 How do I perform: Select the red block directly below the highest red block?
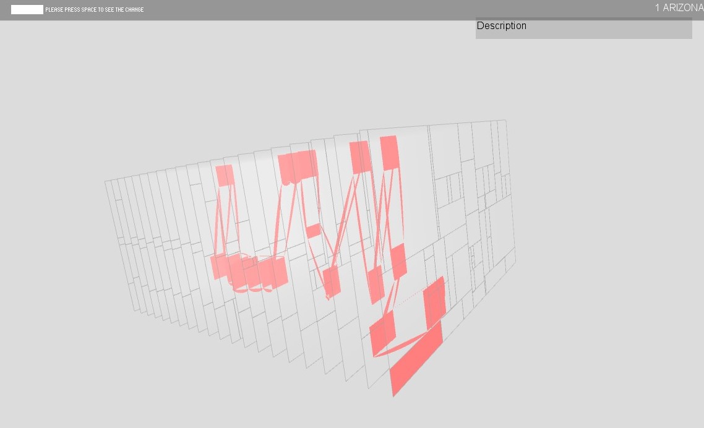pyautogui.click(x=398, y=261)
